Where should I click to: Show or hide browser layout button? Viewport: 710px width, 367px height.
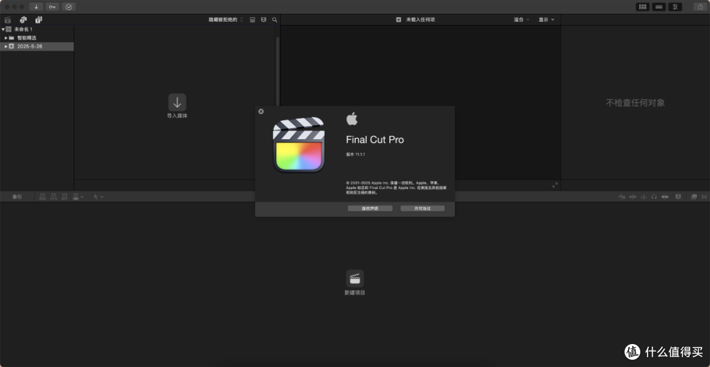tap(642, 7)
